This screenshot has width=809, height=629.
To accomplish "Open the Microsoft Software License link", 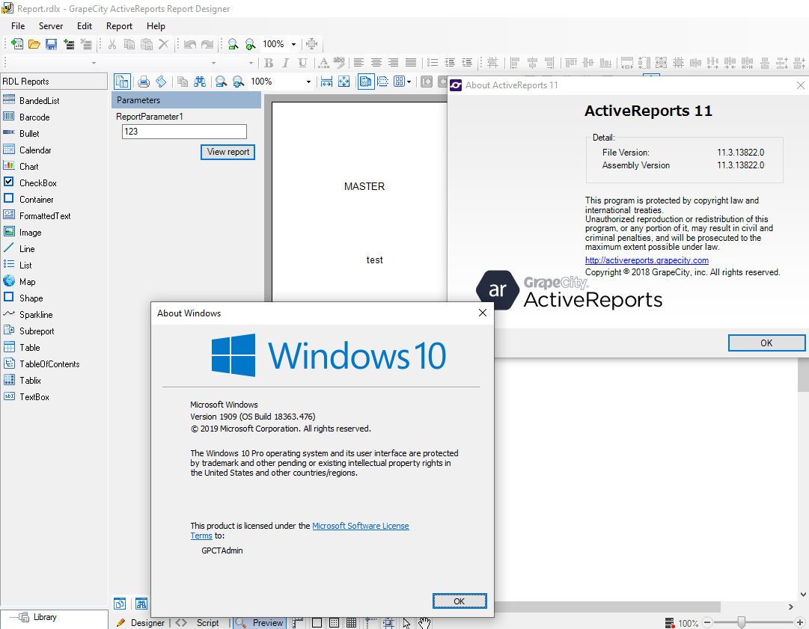I will pos(361,526).
